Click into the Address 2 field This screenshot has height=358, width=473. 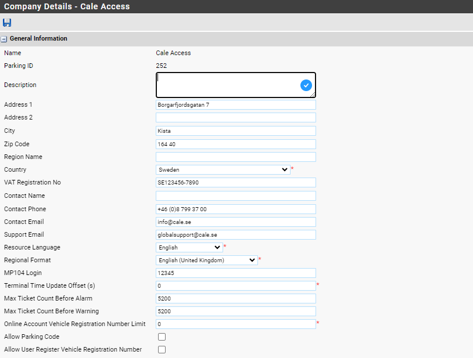click(235, 117)
